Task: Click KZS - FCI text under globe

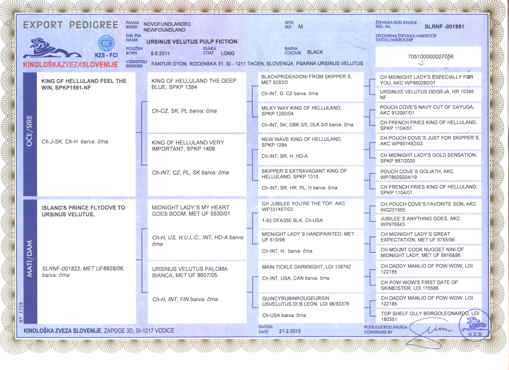Action: tap(106, 55)
